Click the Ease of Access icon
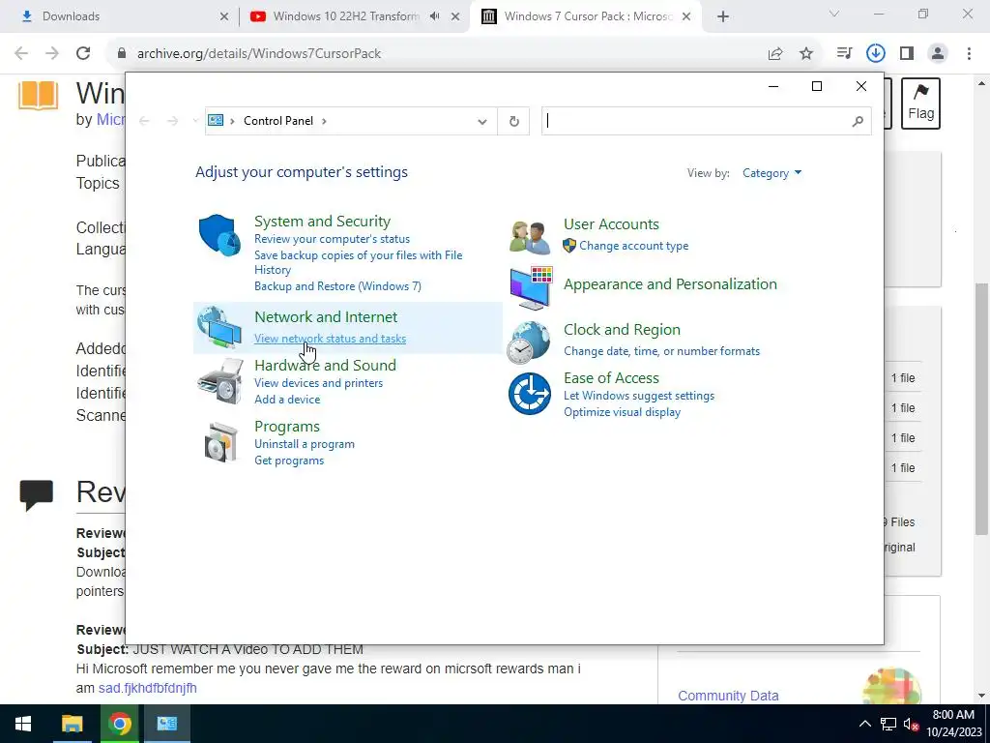Image resolution: width=990 pixels, height=743 pixels. [530, 394]
